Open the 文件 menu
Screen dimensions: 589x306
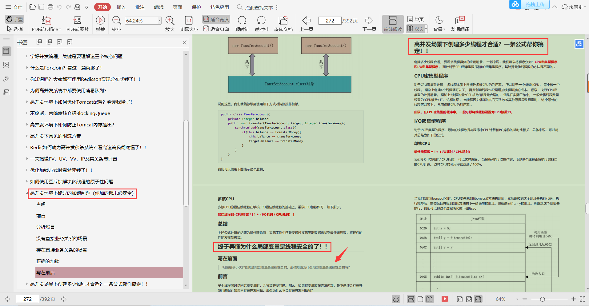click(x=14, y=7)
